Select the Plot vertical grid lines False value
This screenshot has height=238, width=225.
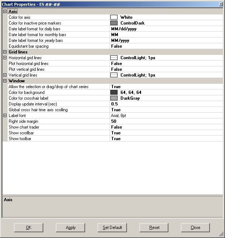click(x=116, y=69)
